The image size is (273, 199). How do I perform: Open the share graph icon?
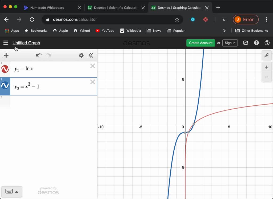click(246, 43)
